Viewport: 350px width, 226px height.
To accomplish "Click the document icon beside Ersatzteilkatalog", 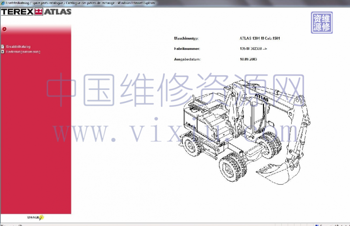I will tap(3, 46).
